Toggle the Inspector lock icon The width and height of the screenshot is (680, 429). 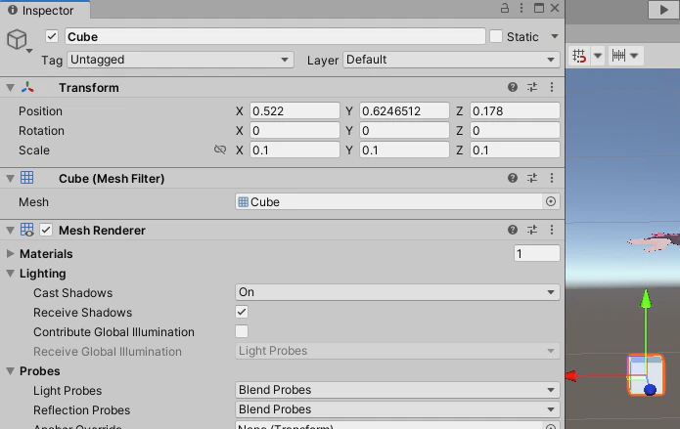504,8
